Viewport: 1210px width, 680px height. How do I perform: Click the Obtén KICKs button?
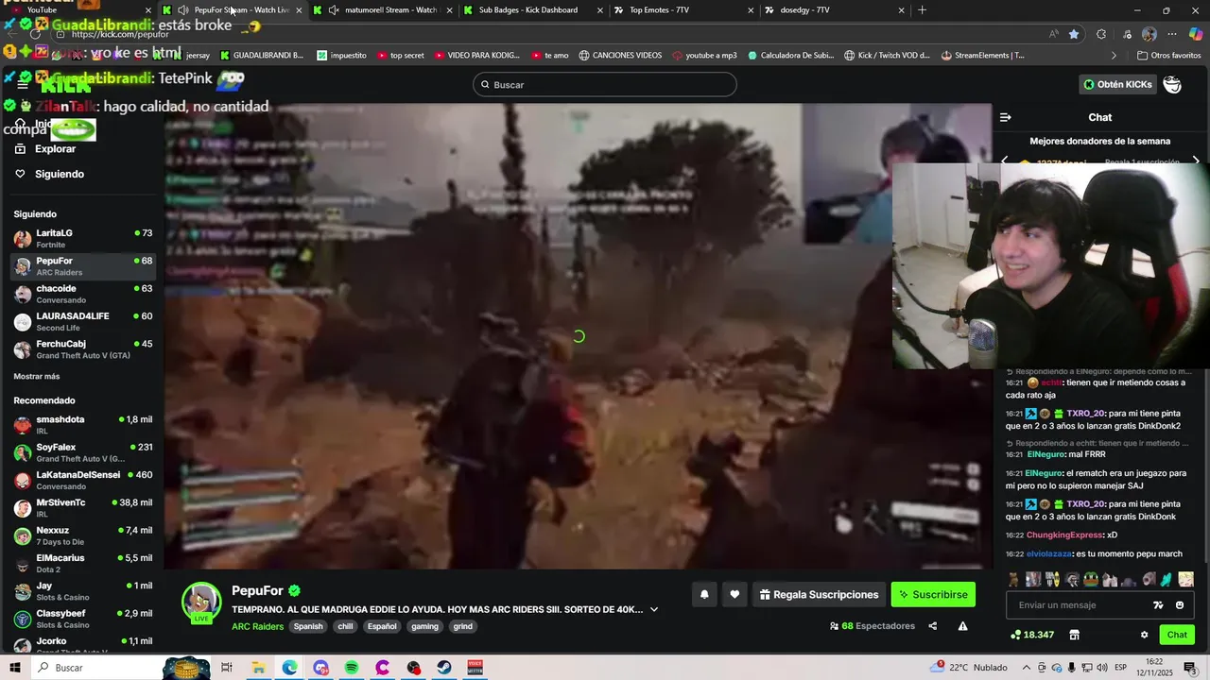[1120, 85]
